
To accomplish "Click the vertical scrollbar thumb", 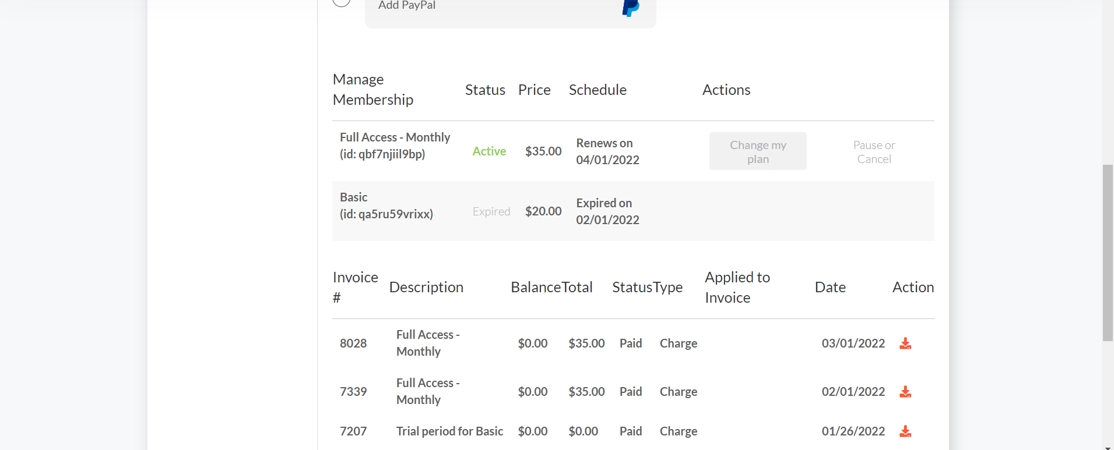I will [1108, 253].
